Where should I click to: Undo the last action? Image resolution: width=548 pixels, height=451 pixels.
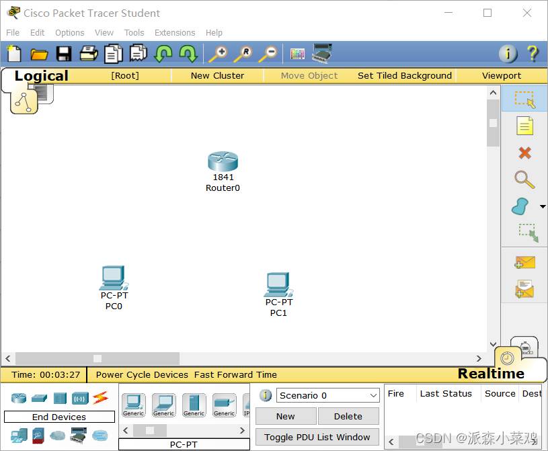tap(163, 54)
